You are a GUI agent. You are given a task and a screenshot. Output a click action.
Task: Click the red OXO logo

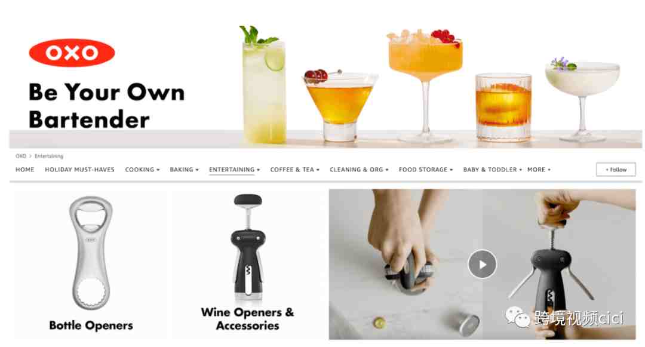point(72,53)
